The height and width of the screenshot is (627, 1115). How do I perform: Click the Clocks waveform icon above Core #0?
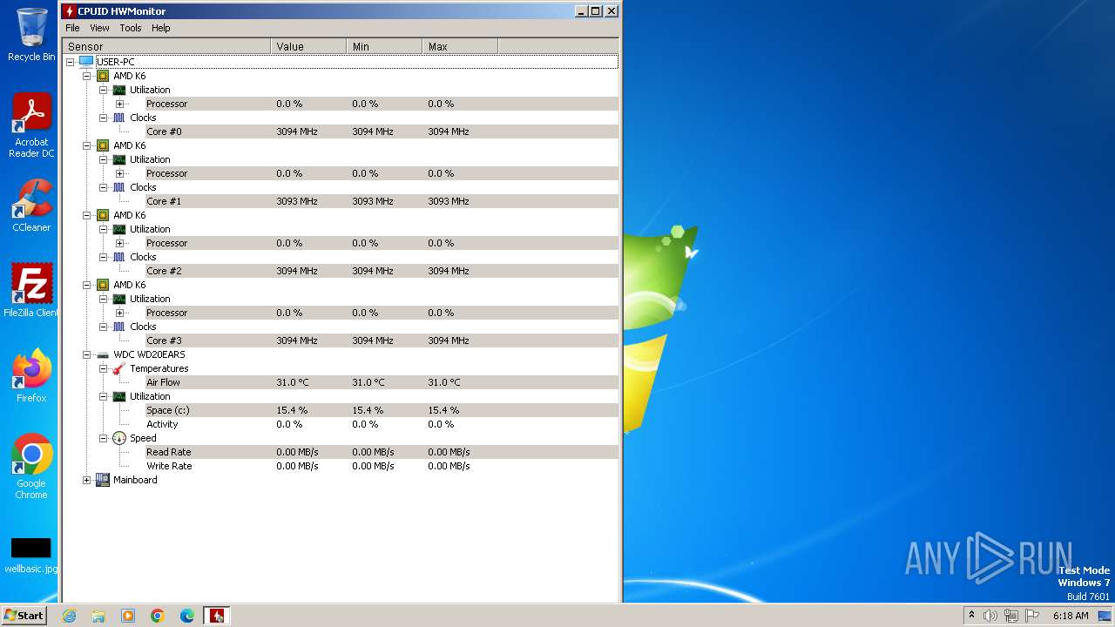119,118
